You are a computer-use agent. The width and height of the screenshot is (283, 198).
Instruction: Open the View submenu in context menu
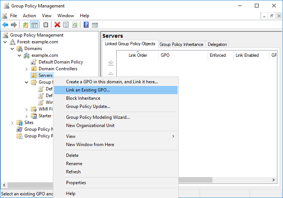(116, 136)
